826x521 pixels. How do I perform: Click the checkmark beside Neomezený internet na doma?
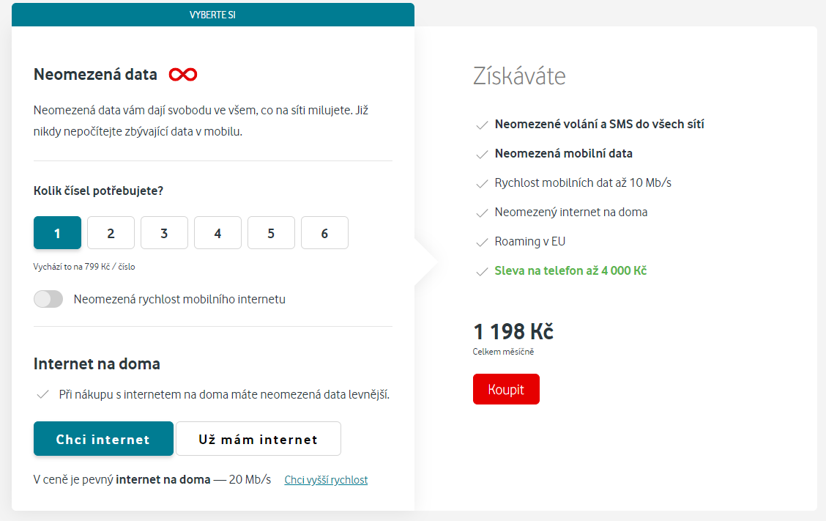point(482,212)
